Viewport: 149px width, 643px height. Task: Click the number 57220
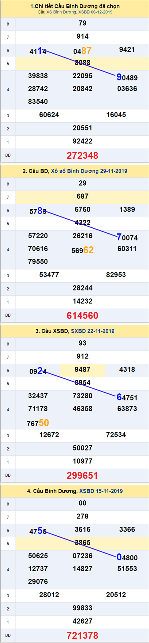point(38,236)
